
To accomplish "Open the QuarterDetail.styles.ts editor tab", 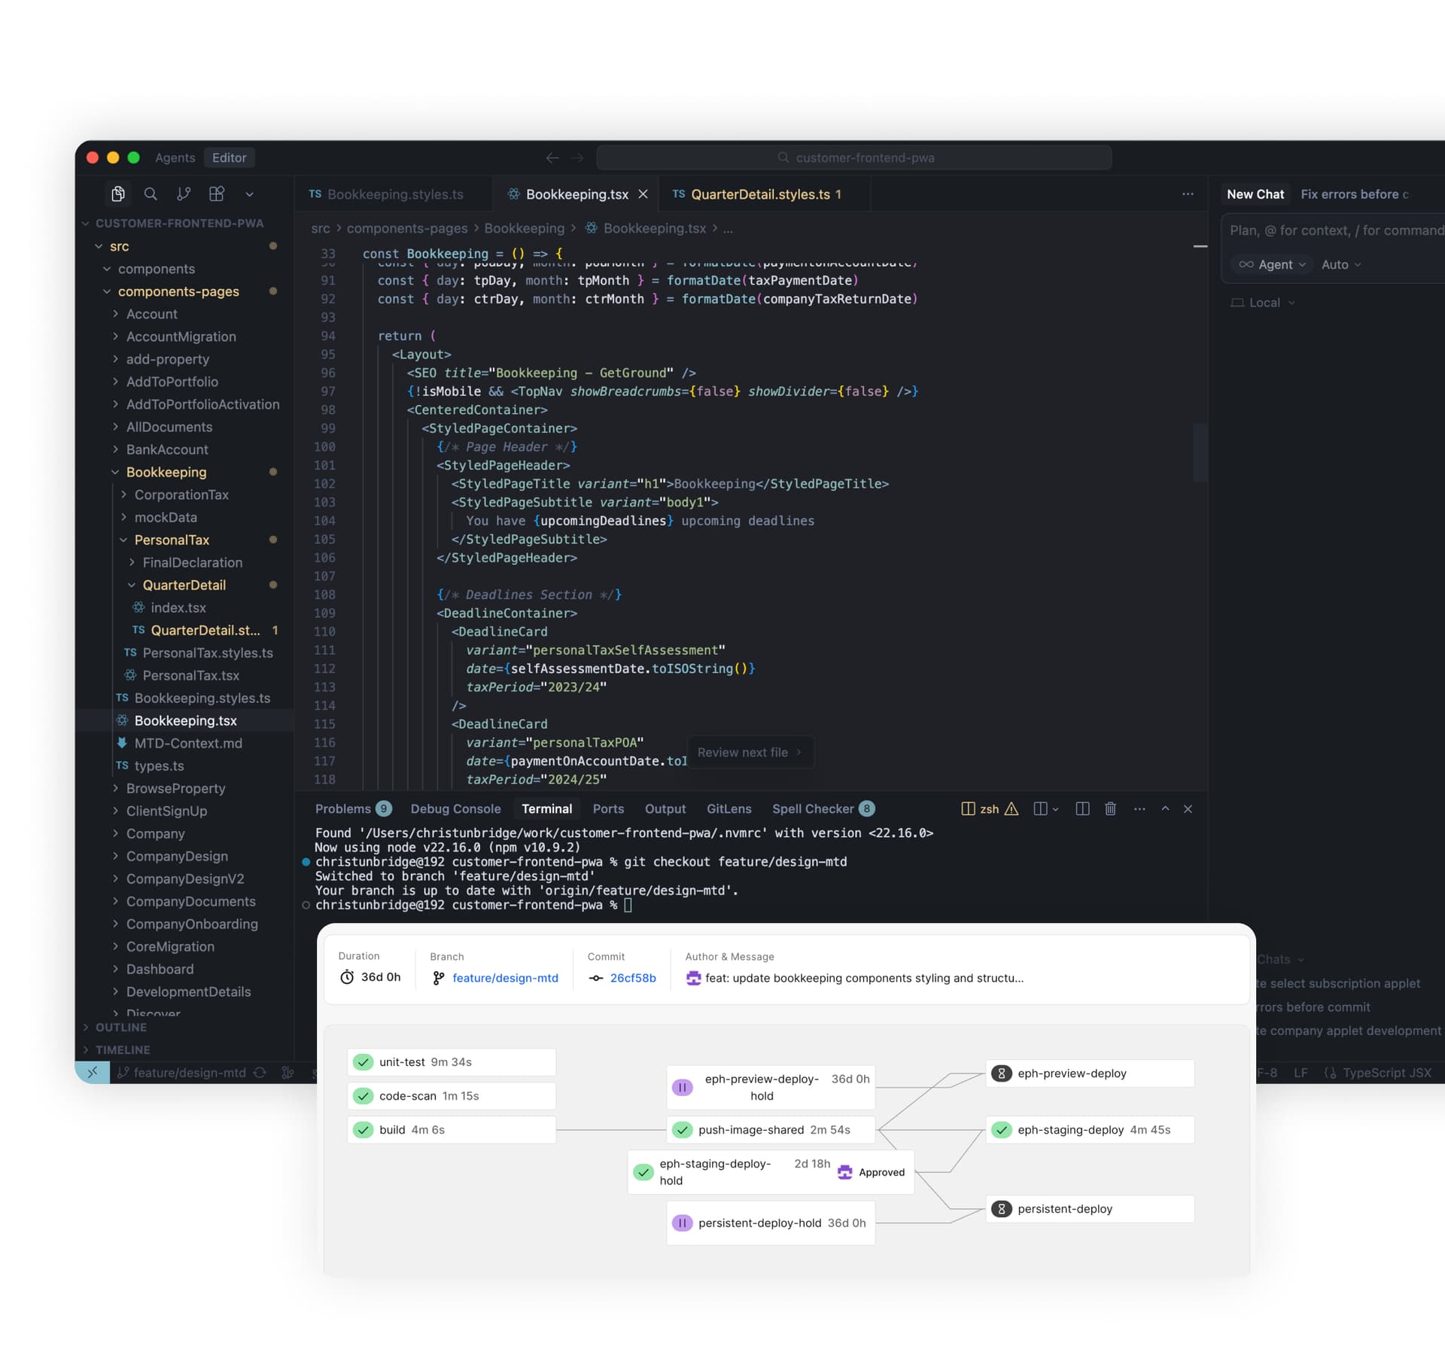I will pos(760,193).
